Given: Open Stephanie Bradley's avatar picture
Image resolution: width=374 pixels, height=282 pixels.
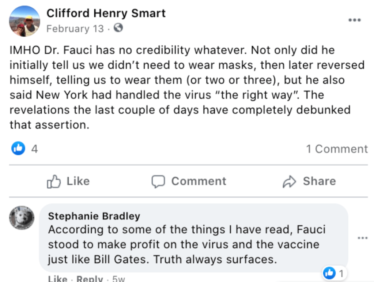Looking at the screenshot, I should coord(22,218).
